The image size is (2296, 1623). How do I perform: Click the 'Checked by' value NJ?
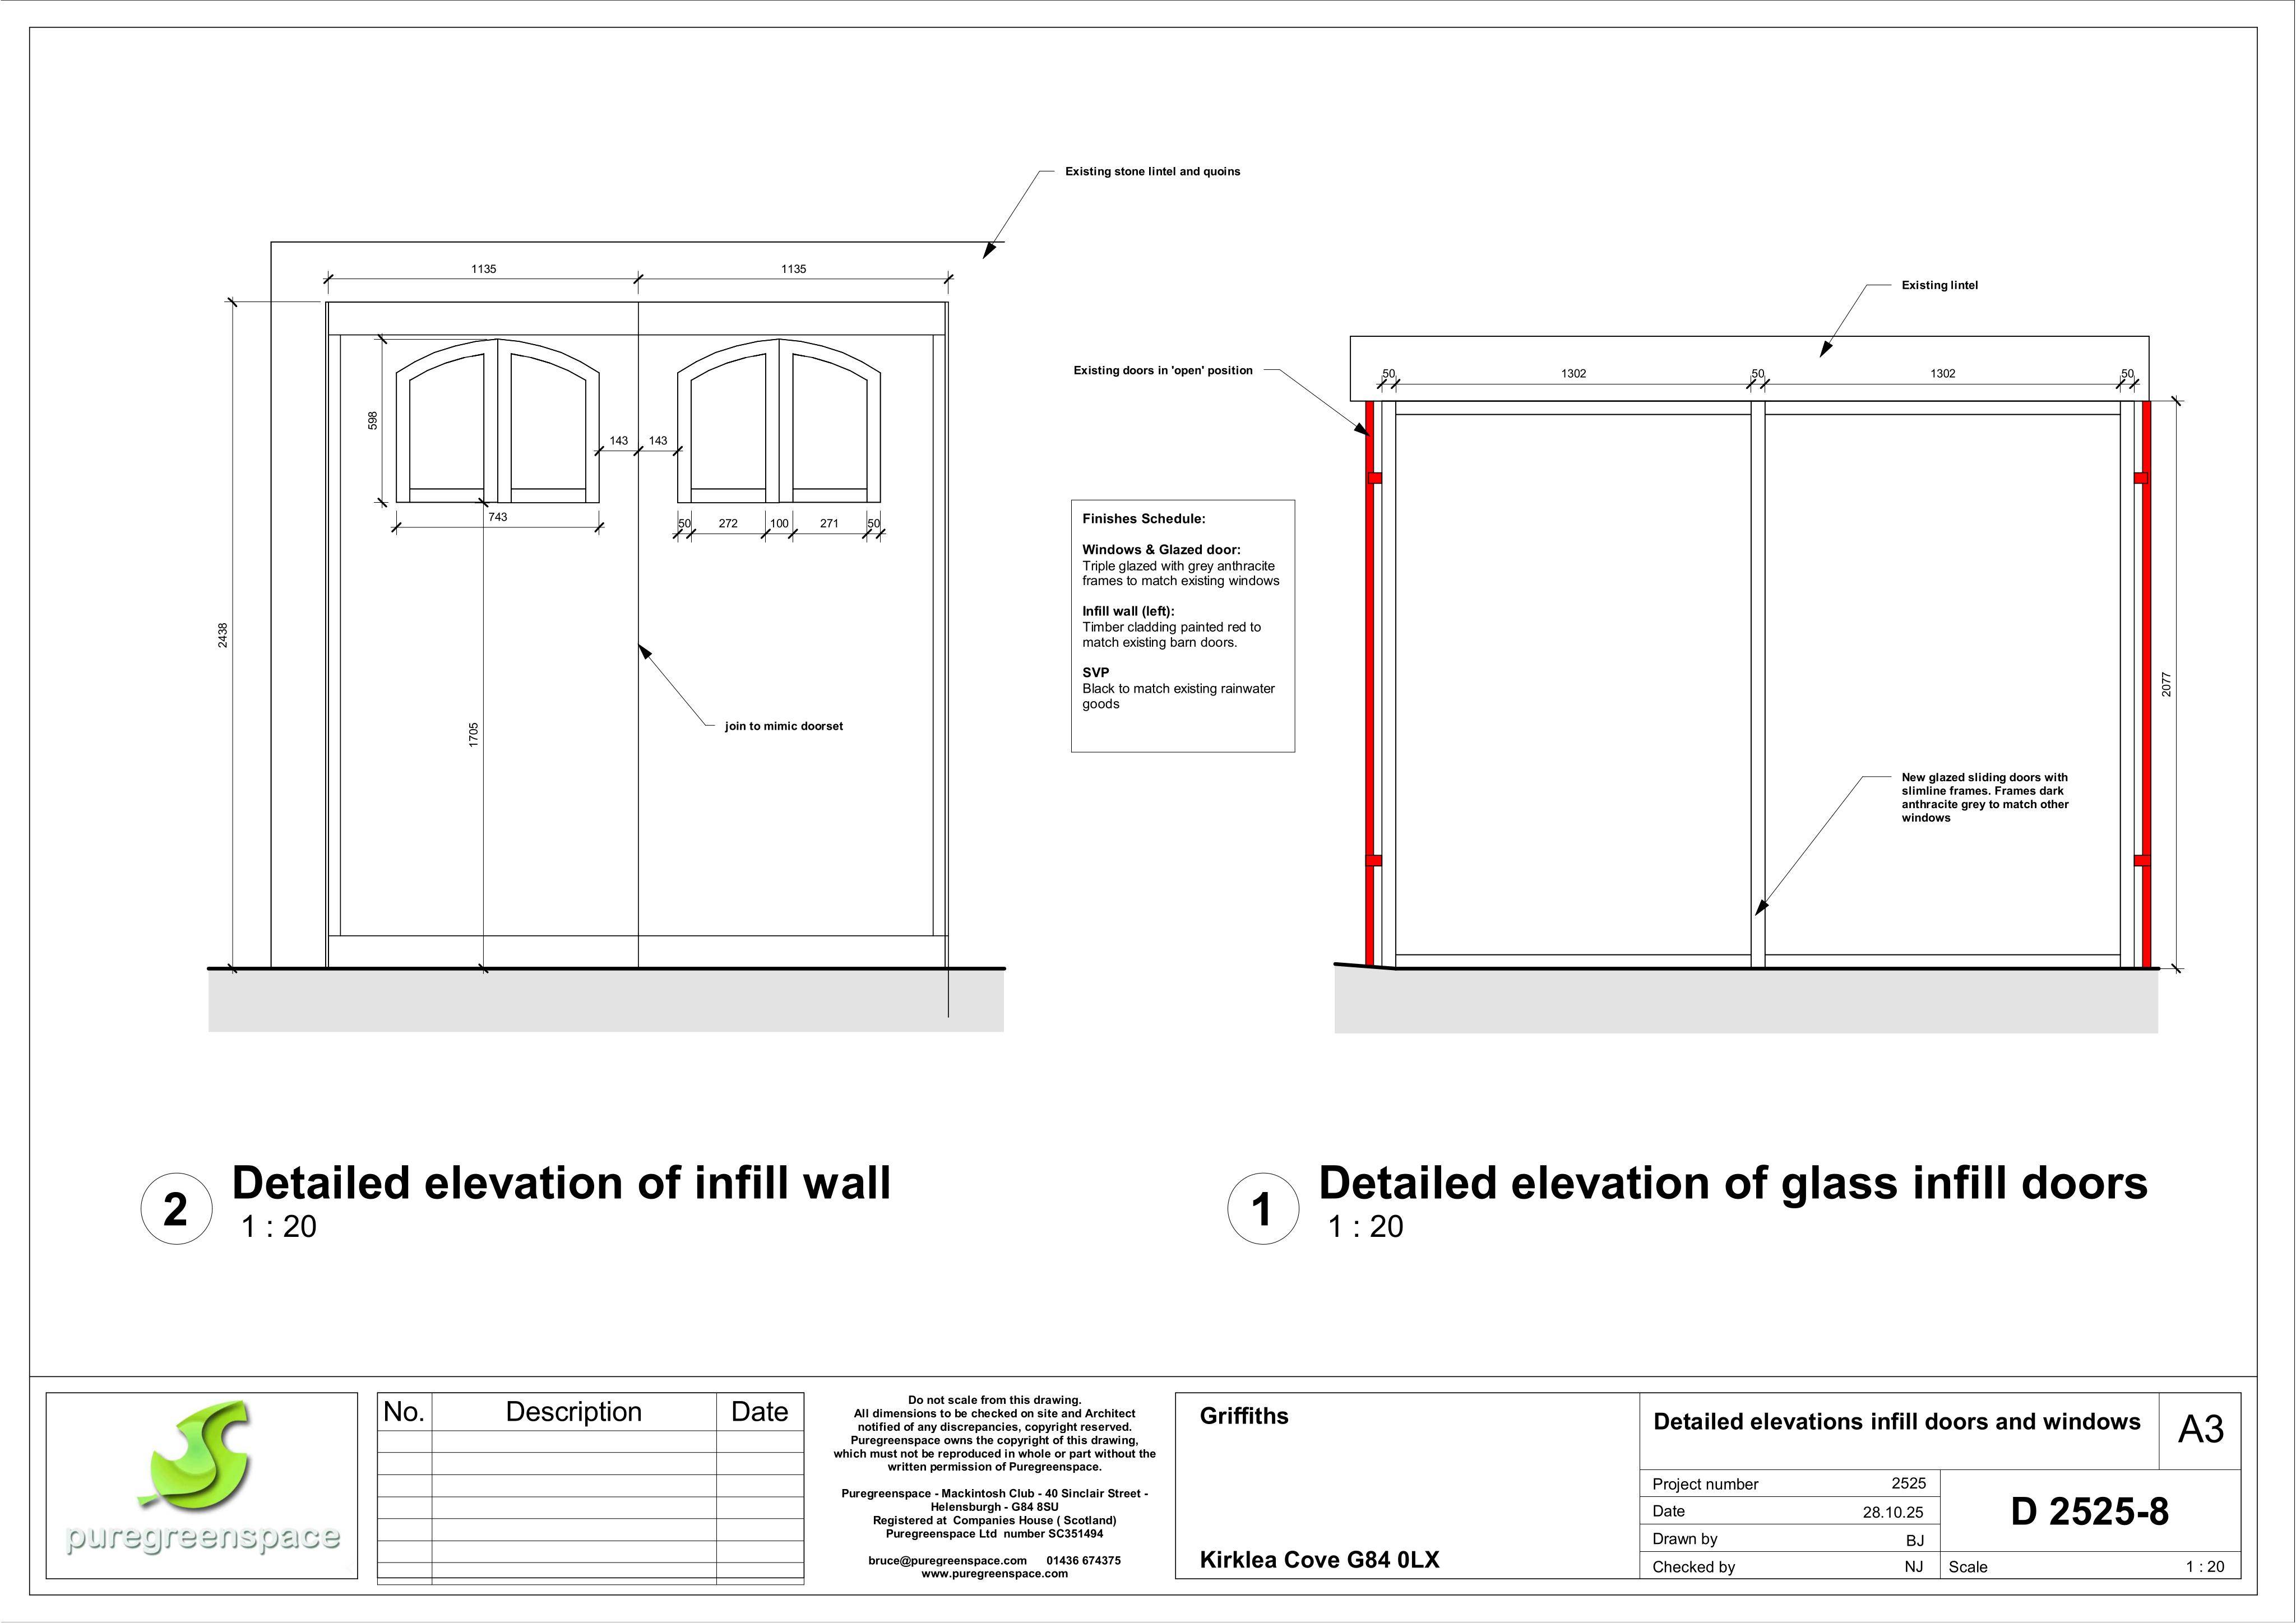[x=1914, y=1567]
